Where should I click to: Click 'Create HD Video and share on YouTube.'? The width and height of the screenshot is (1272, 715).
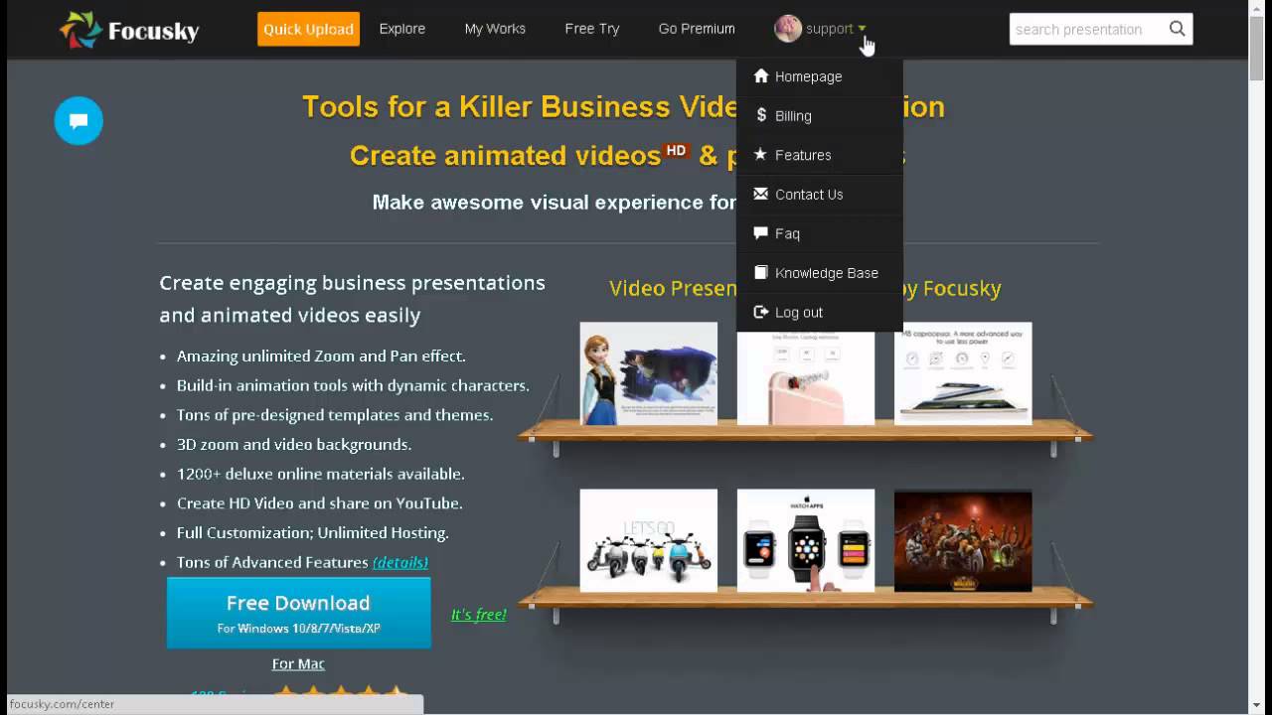(319, 503)
